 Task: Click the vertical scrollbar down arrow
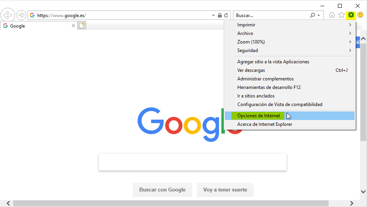(x=363, y=191)
